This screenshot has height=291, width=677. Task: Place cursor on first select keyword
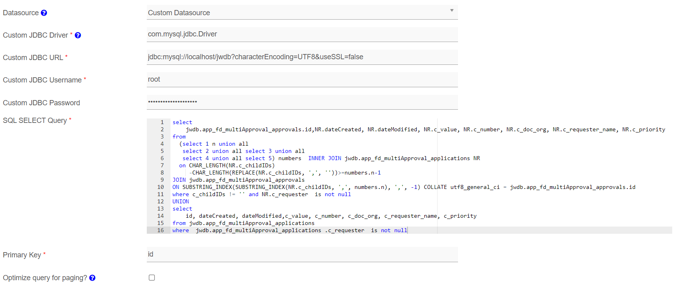[x=182, y=122]
